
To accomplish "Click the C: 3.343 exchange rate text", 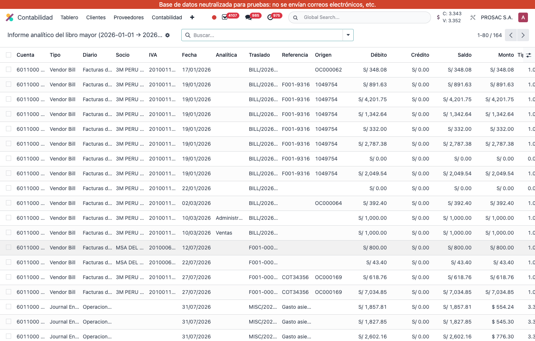I will pyautogui.click(x=452, y=14).
